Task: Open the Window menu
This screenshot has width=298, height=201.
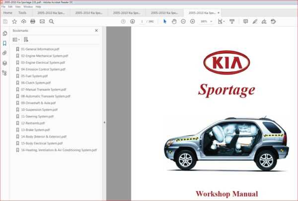Action: point(28,6)
